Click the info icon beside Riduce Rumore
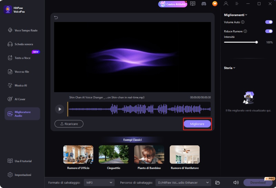Image resolution: width=276 pixels, height=188 pixels. [x=245, y=31]
